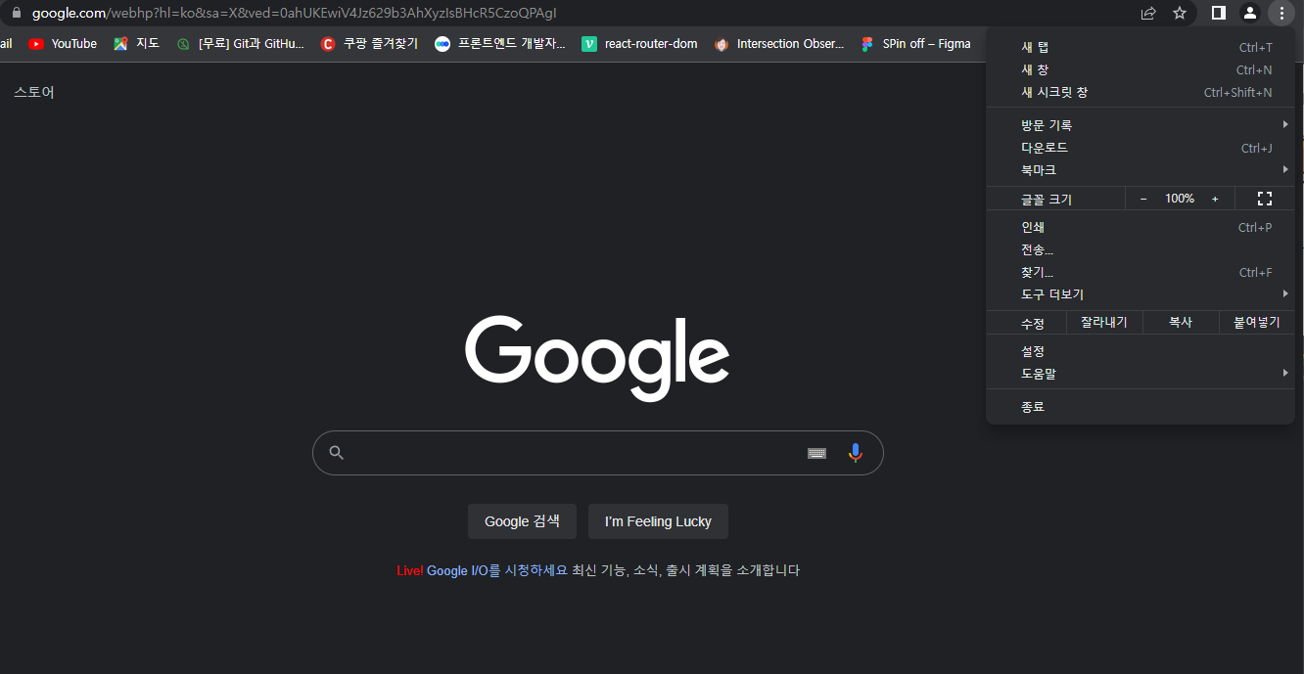Open the Git과 GitHub bookmark
1304x674 pixels.
[240, 43]
